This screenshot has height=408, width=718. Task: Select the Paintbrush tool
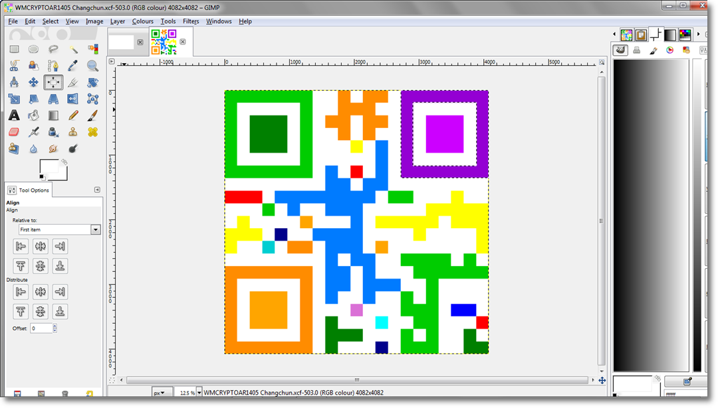93,115
